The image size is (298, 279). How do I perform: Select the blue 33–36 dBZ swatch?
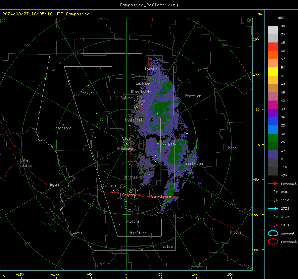(273, 121)
